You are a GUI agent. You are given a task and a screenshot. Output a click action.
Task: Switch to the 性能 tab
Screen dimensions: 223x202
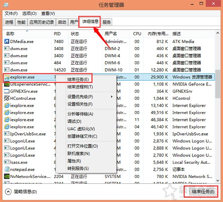21,22
